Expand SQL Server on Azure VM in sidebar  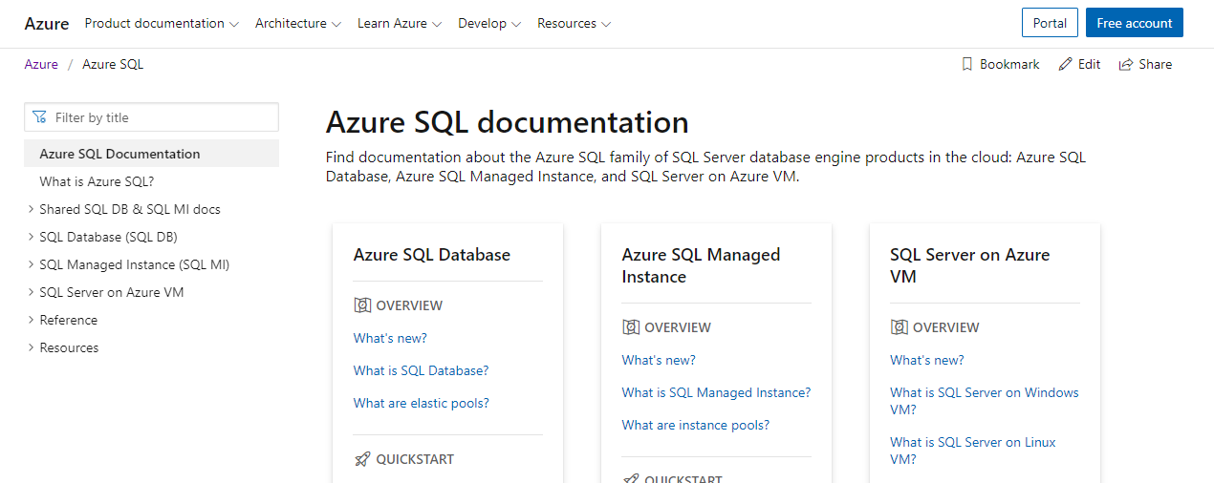[x=32, y=292]
